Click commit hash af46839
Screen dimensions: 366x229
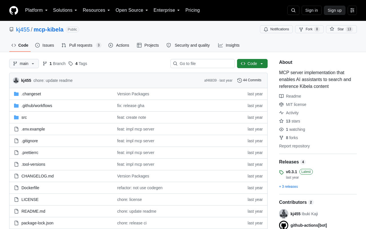point(210,80)
